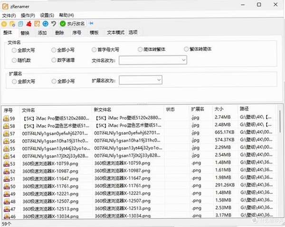Open the 设置(S) menu
Viewport: 285px width, 227px height.
click(x=47, y=15)
